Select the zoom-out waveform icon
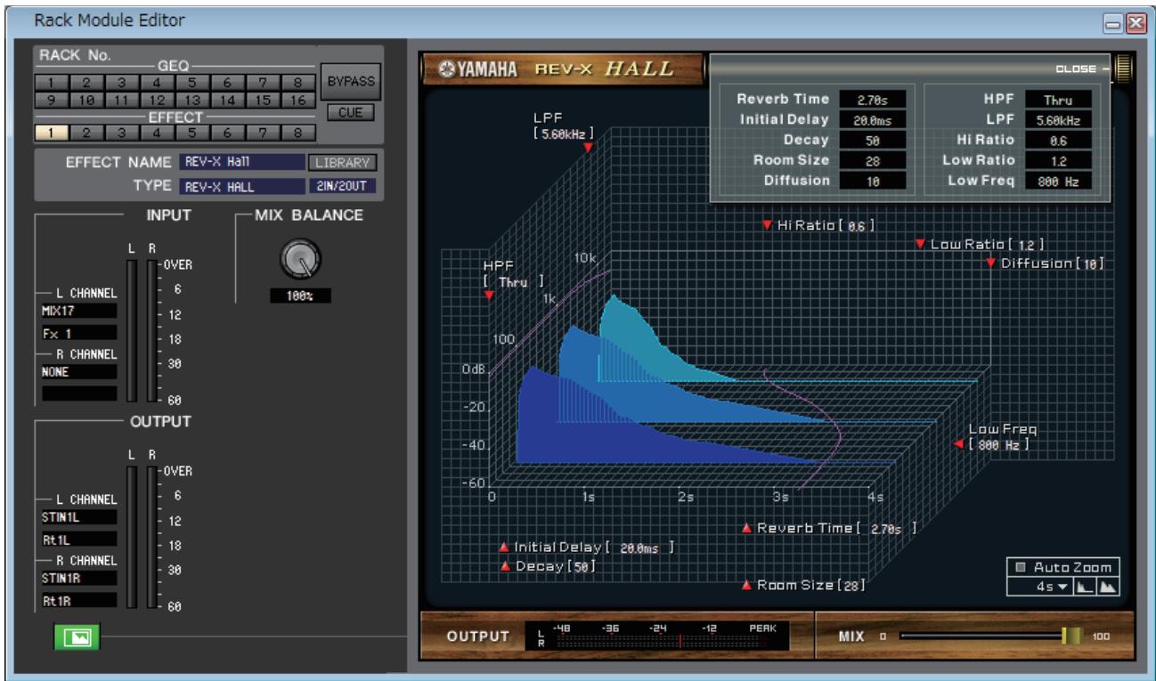1156x681 pixels. [1085, 587]
